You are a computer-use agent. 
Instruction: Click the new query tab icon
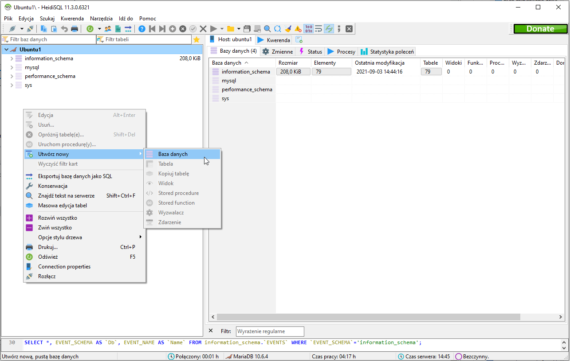(299, 40)
